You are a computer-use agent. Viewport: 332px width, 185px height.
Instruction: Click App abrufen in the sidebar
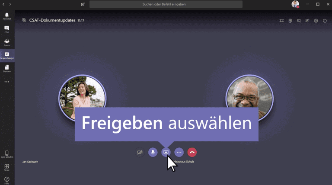7,154
